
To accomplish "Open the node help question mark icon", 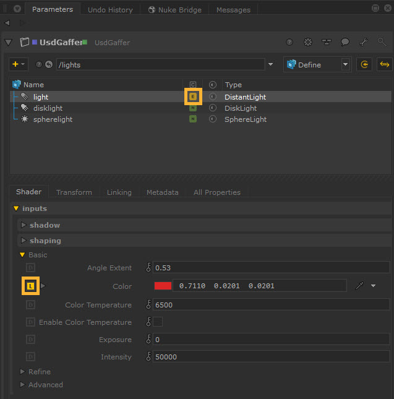I will (289, 43).
